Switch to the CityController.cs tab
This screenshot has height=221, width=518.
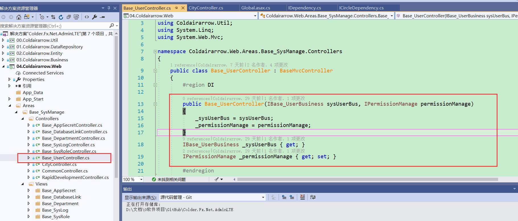(x=206, y=8)
